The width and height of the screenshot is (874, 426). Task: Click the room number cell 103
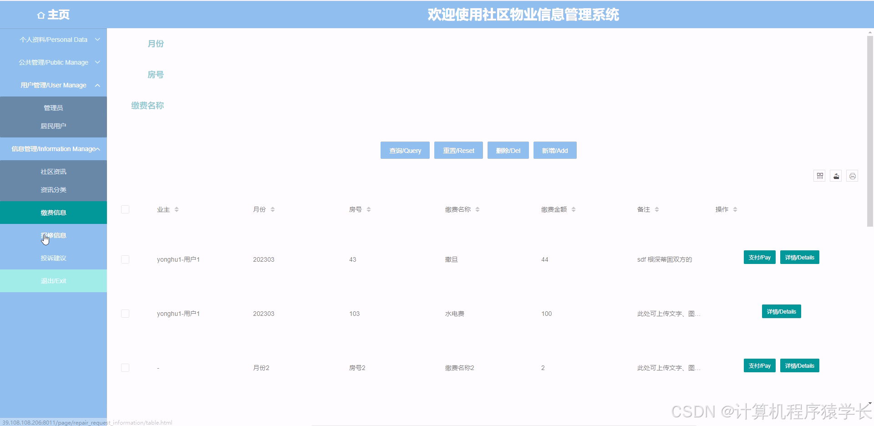[x=354, y=314]
